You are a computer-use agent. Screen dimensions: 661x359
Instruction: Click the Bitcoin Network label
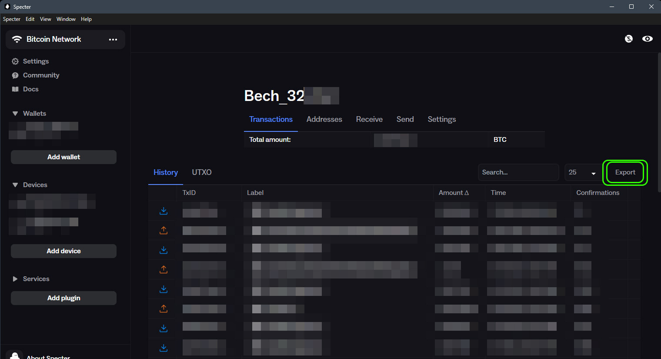tap(54, 39)
